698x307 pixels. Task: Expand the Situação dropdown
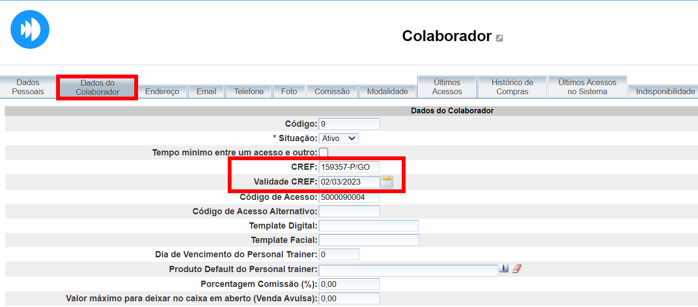[338, 138]
